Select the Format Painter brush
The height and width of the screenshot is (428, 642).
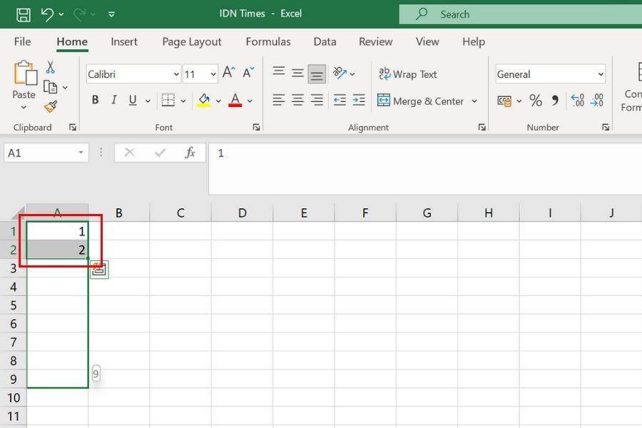tap(51, 107)
